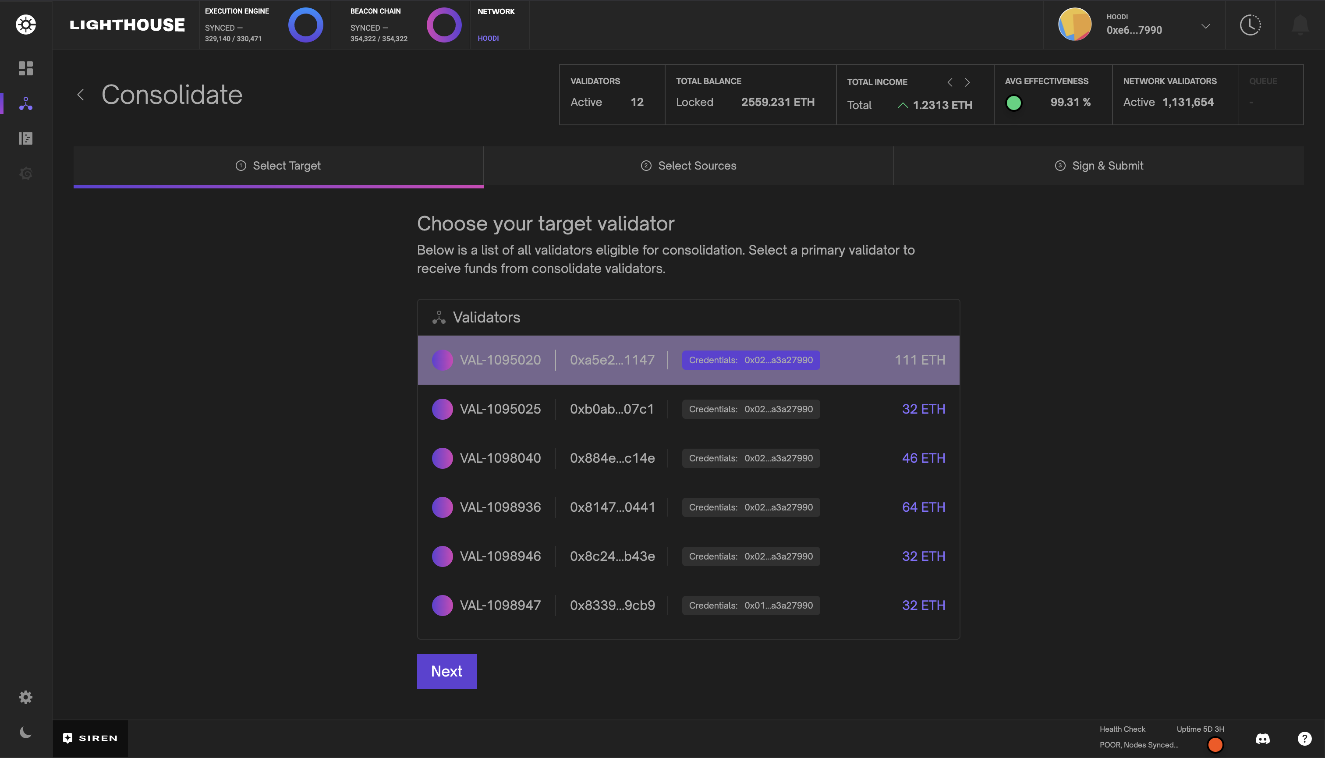
Task: Click the Siren logo button
Action: (90, 738)
